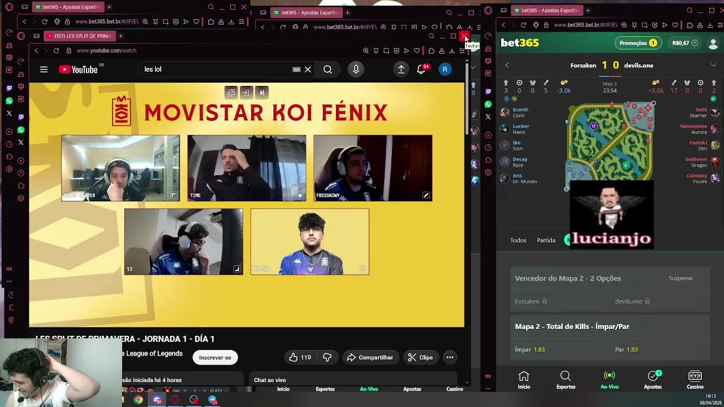The height and width of the screenshot is (407, 724).
Task: Open downloads in the YouTube window toolbar
Action: tap(452, 51)
